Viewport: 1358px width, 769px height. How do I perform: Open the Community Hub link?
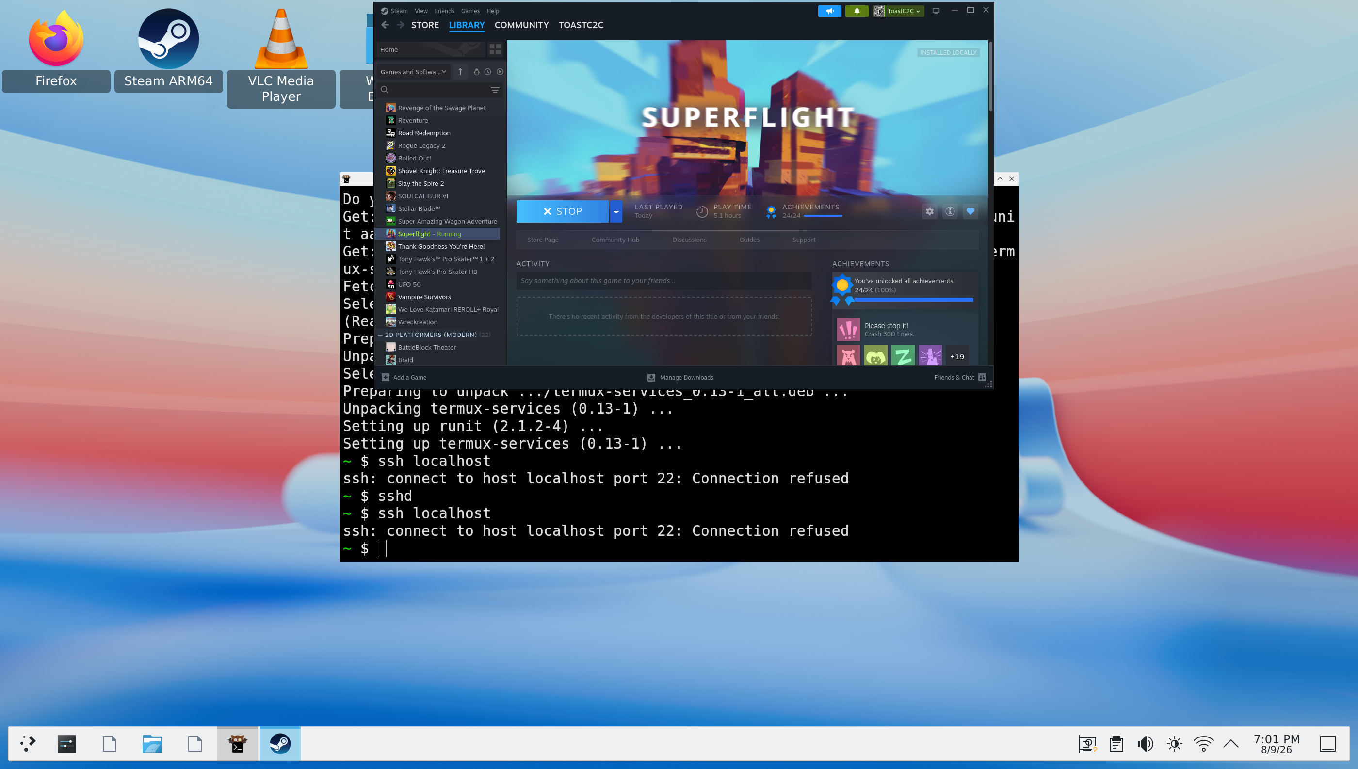pyautogui.click(x=615, y=240)
